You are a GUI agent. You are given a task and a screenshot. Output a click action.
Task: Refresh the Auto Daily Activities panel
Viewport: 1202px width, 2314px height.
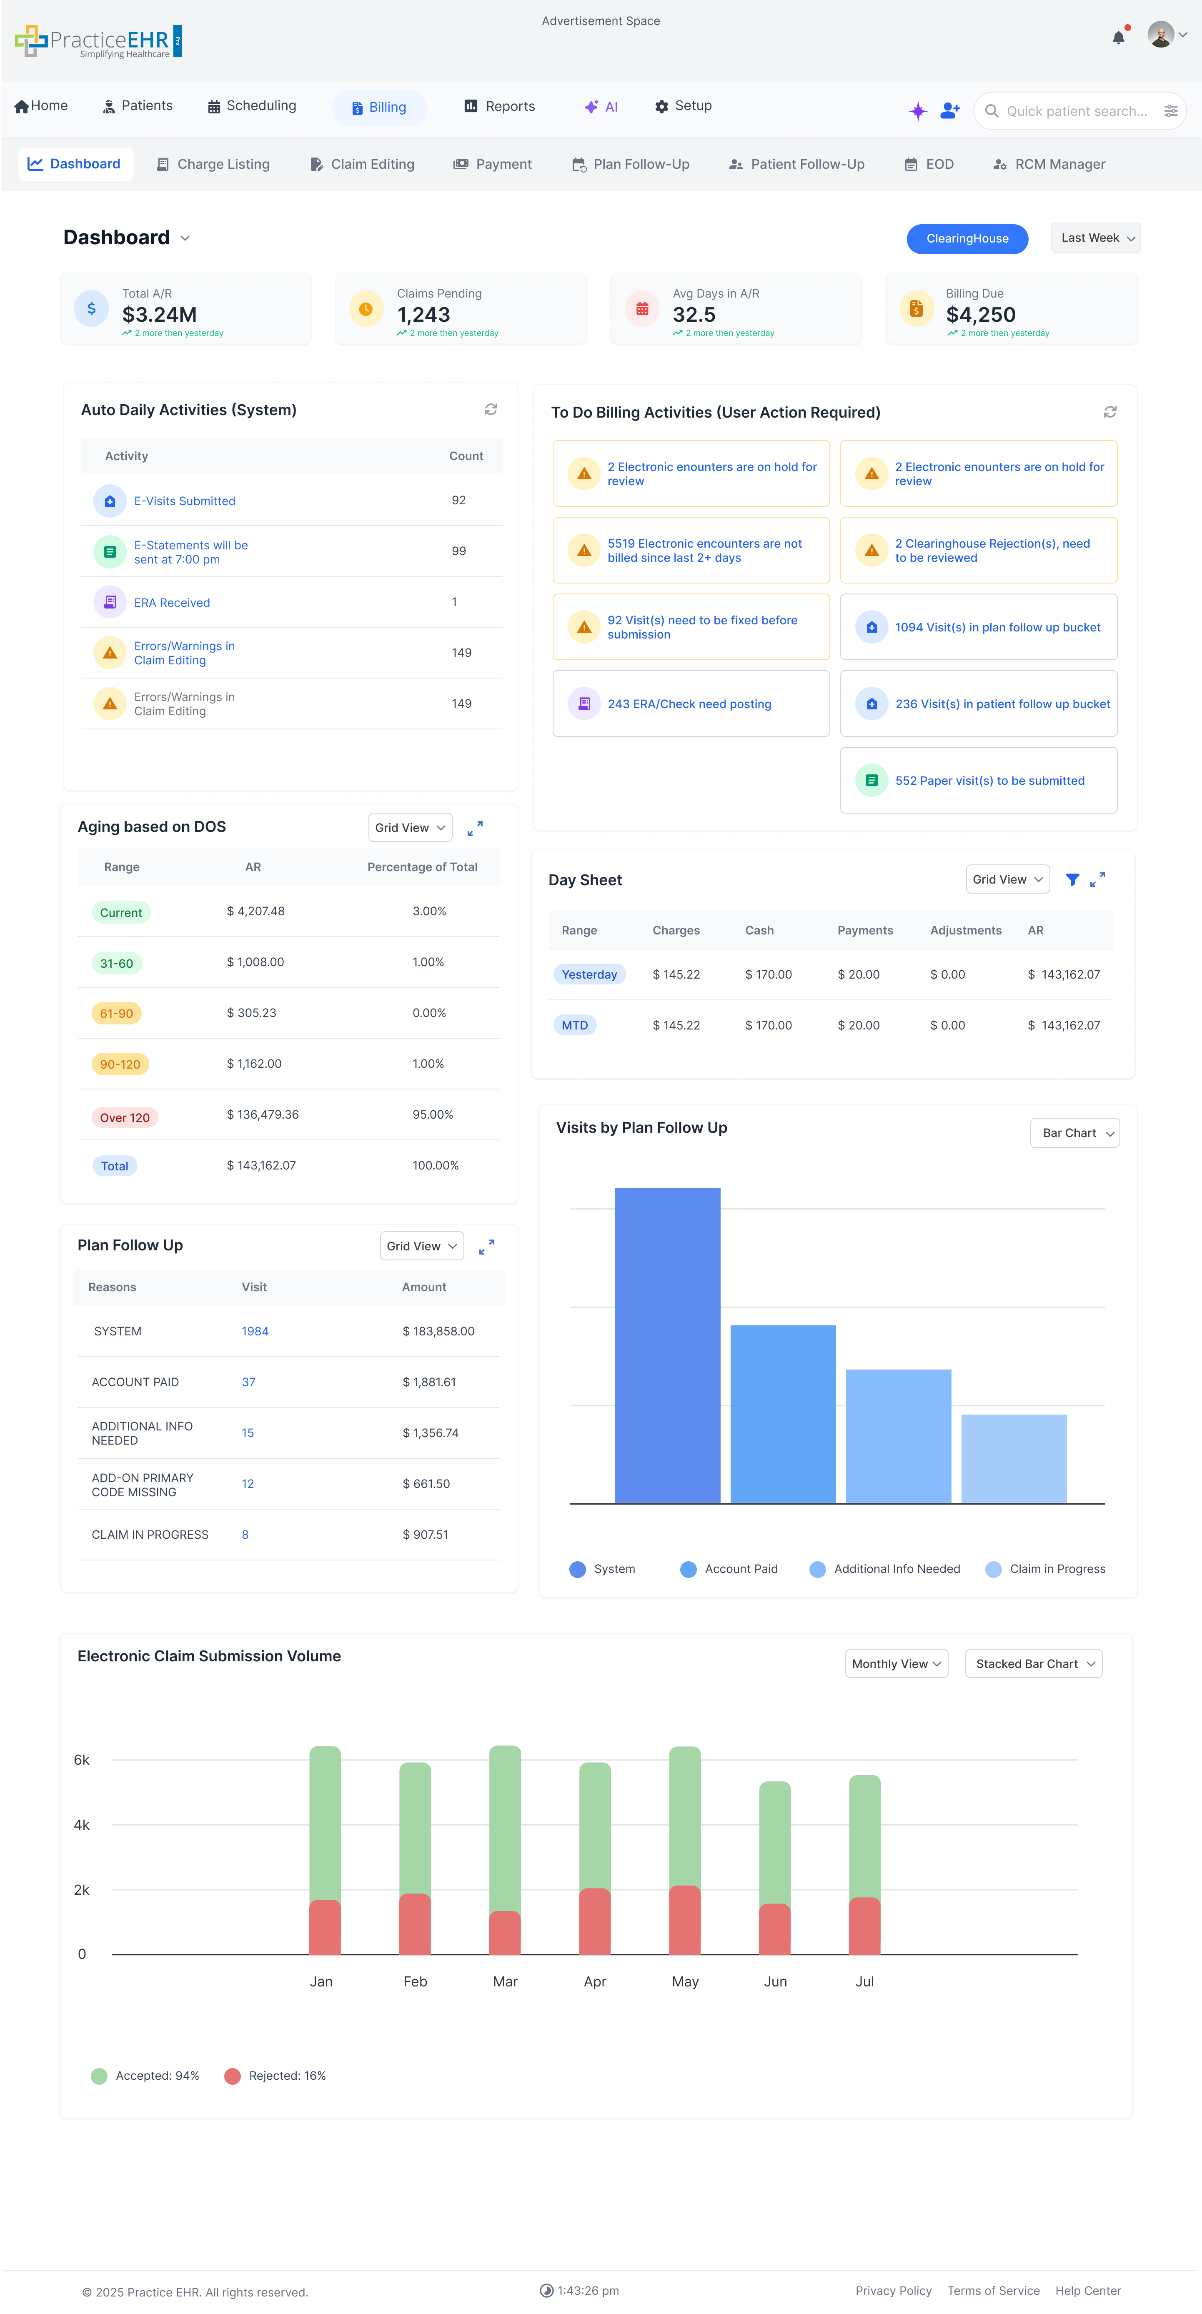[491, 410]
